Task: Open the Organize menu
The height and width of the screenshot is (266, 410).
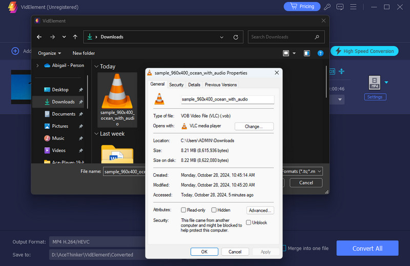Action: click(x=49, y=53)
